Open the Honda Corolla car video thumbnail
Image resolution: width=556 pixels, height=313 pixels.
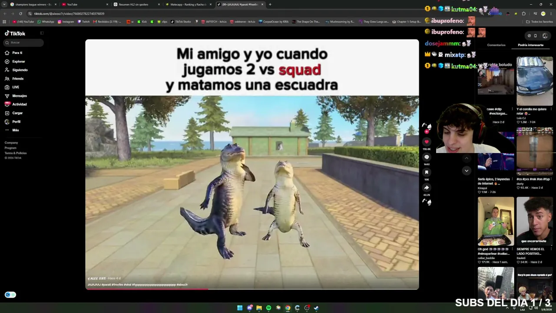point(535,81)
